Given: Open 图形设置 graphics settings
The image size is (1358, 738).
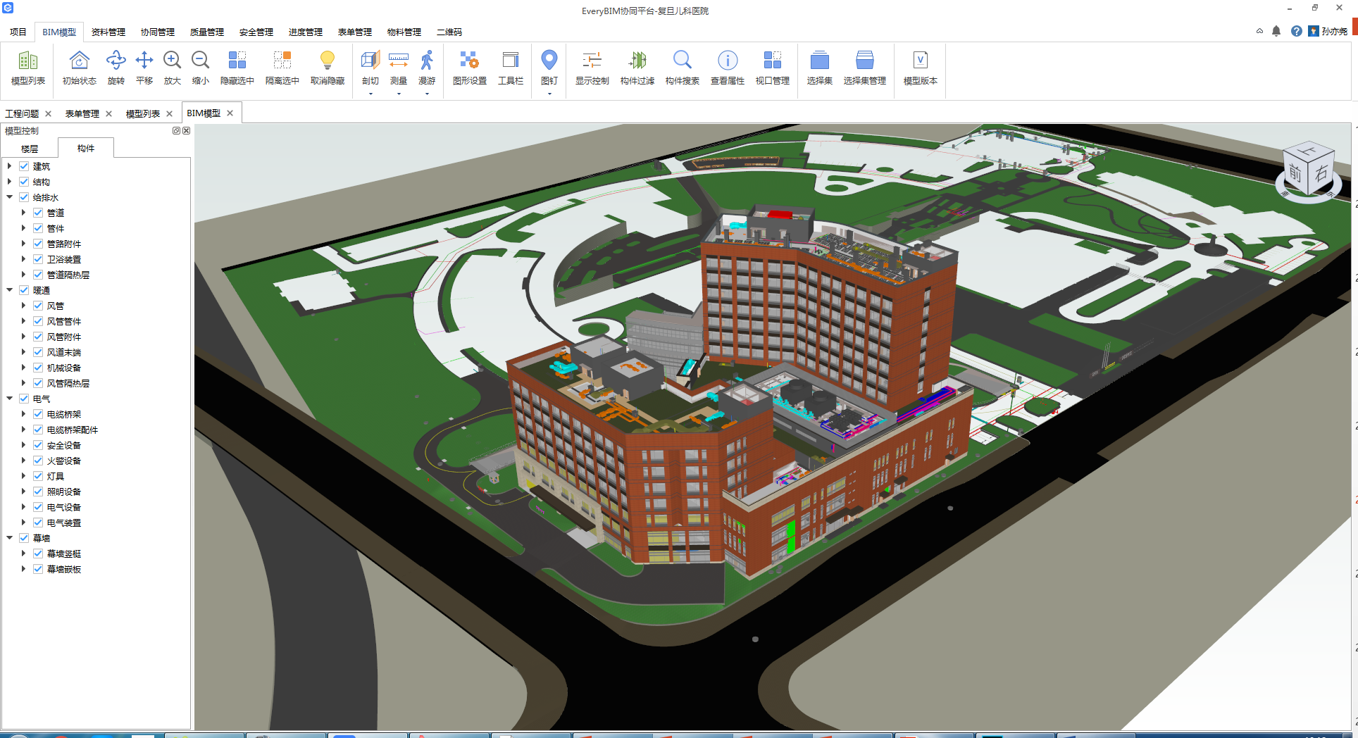Looking at the screenshot, I should [470, 68].
